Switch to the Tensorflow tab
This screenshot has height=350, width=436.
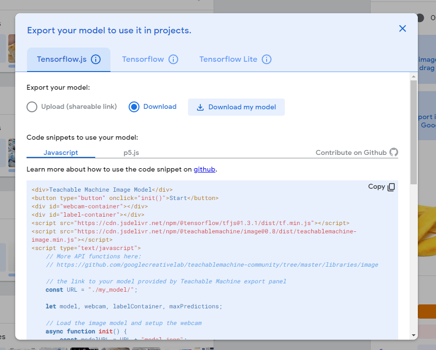pyautogui.click(x=150, y=59)
